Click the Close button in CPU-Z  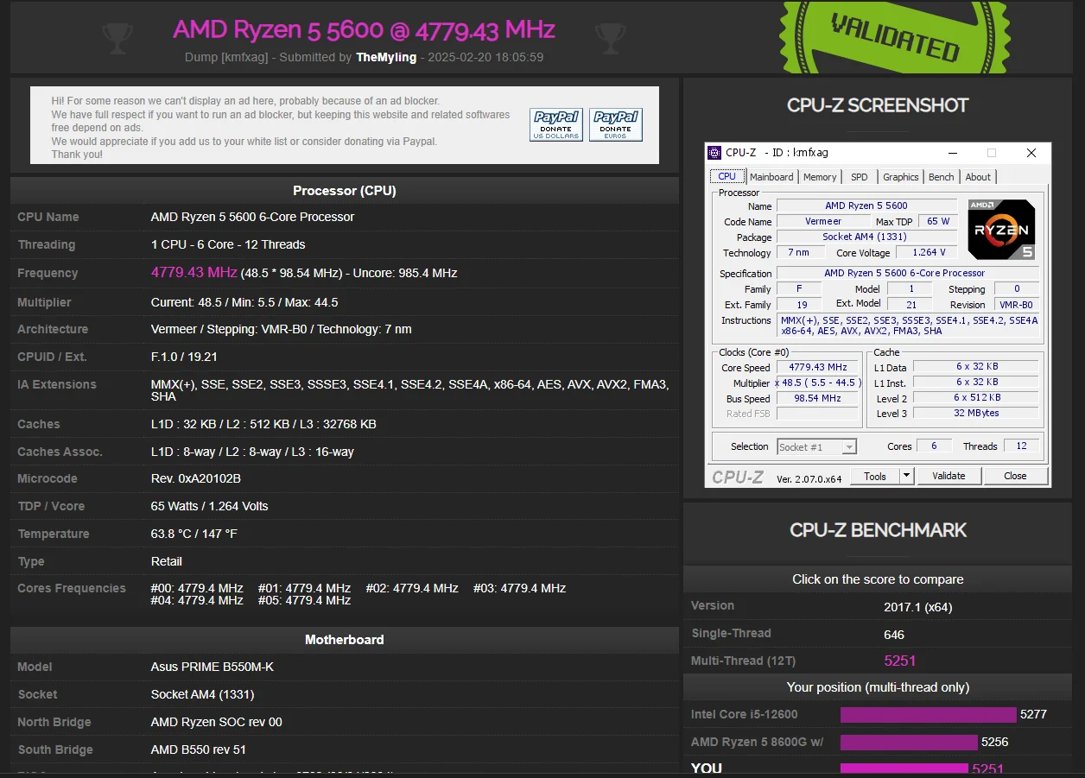pos(1015,476)
